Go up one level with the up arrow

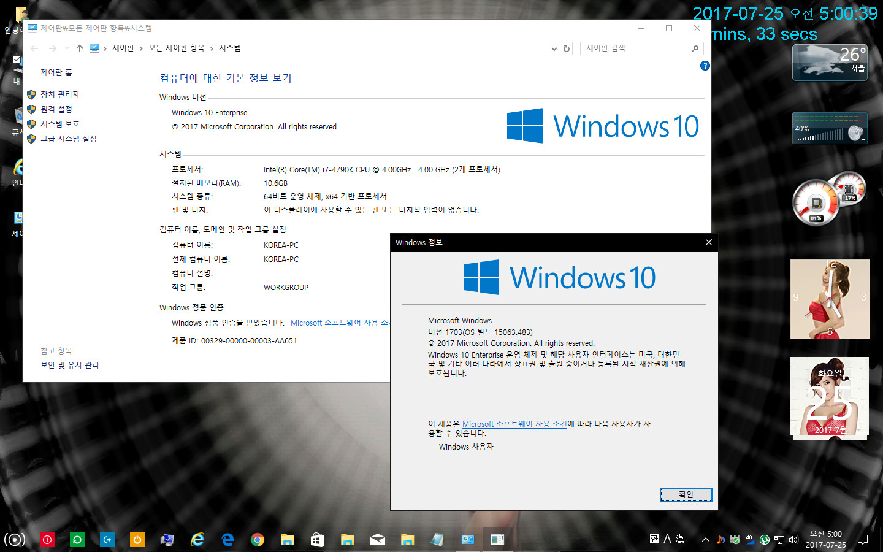[x=79, y=48]
